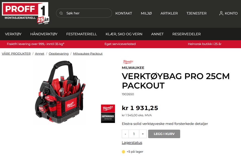Screen dimensions: 241x156
Task: Go to the Kontakt page
Action: click(x=124, y=13)
